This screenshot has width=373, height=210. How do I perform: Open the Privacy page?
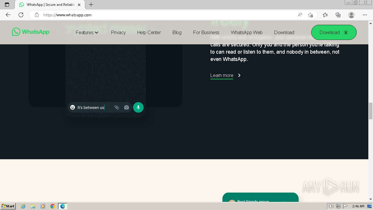pos(118,32)
